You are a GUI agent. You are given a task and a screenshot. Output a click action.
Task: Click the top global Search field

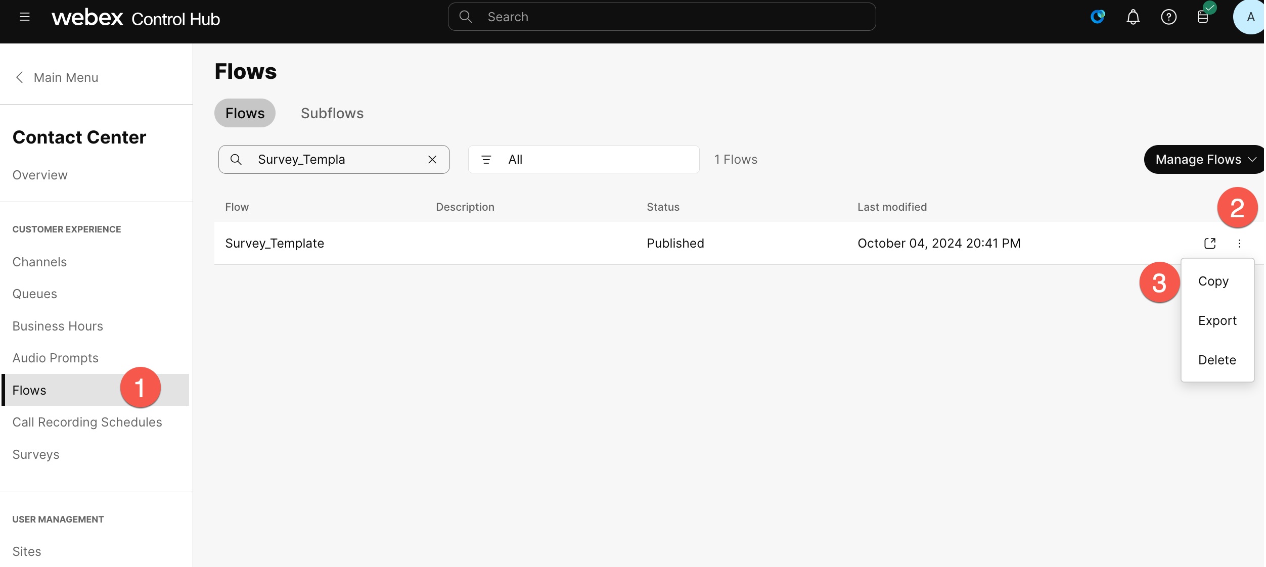(x=661, y=17)
